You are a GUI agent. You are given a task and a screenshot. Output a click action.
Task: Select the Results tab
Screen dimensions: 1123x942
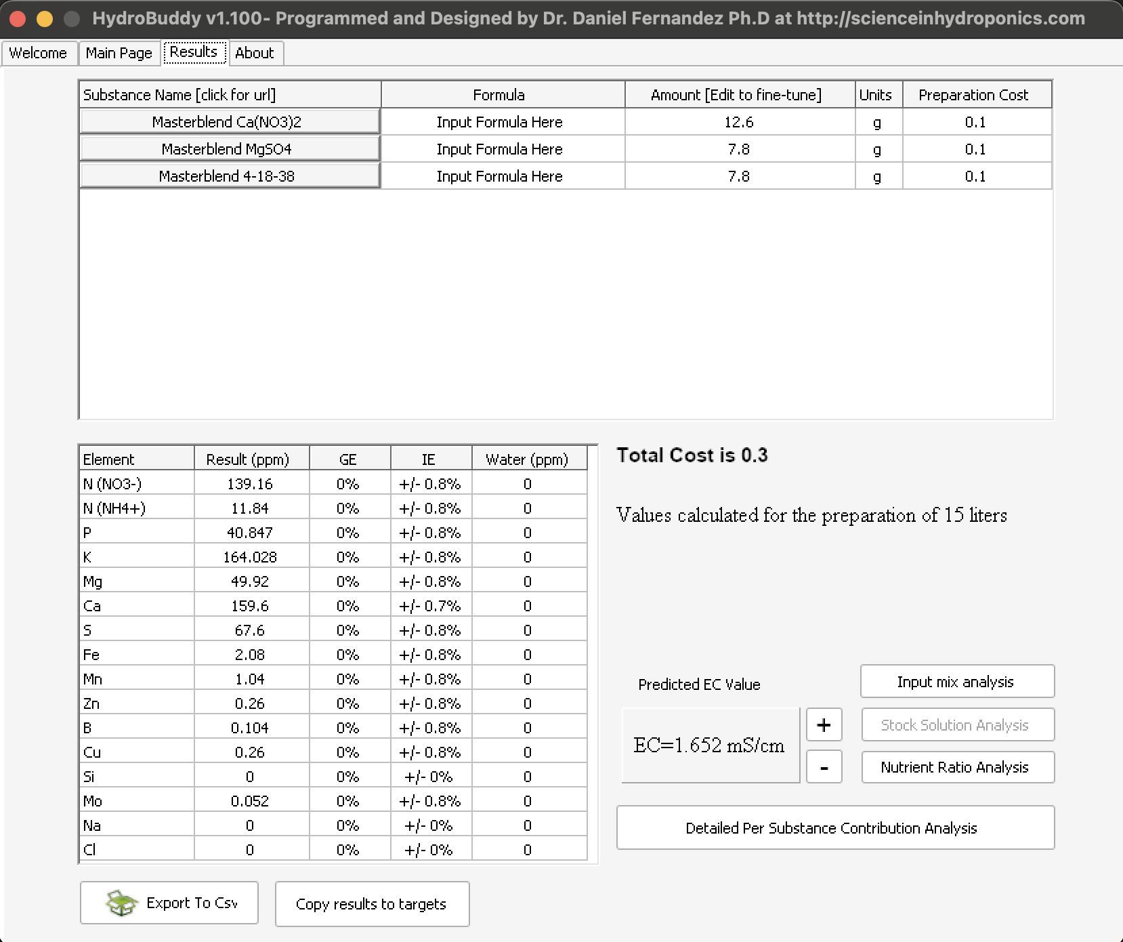(194, 52)
